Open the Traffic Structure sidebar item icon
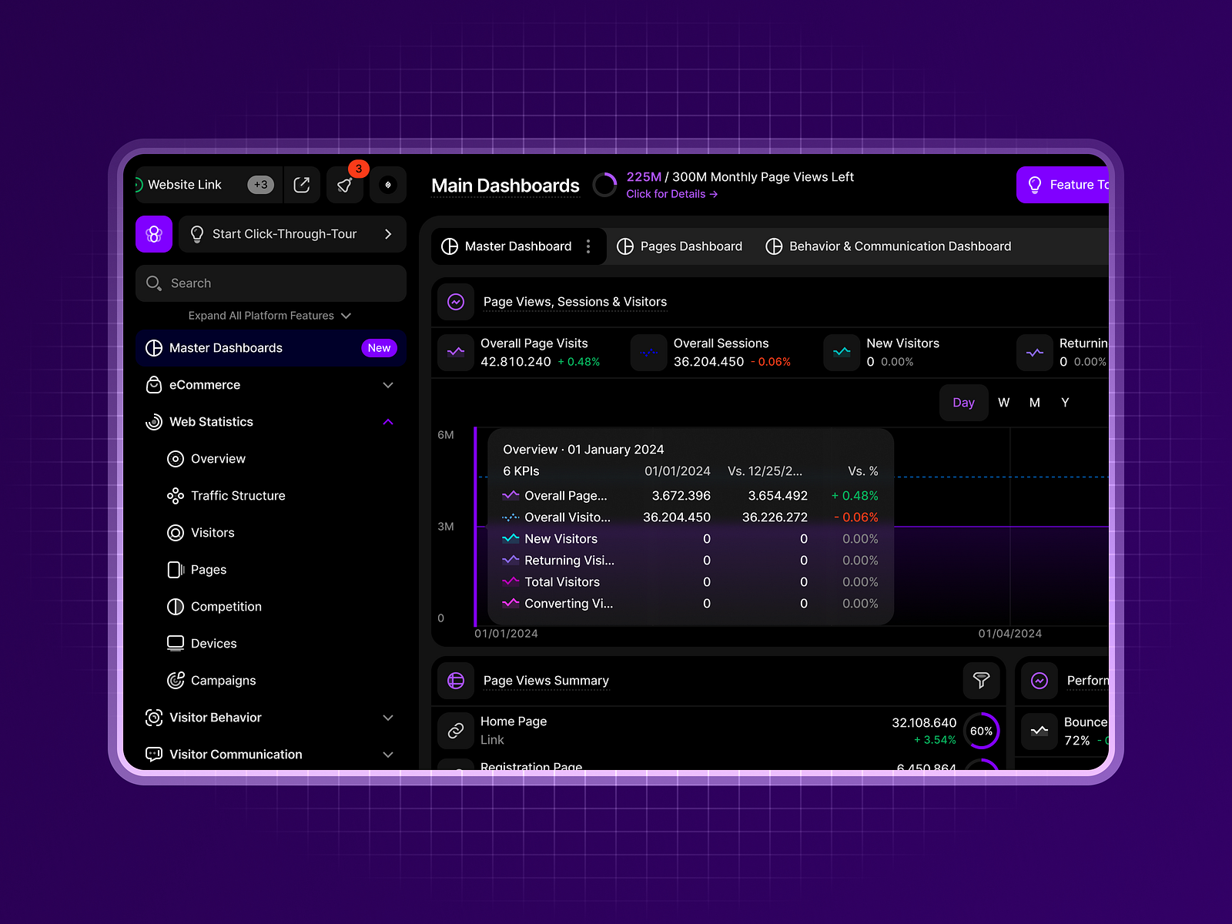The height and width of the screenshot is (924, 1232). tap(176, 495)
